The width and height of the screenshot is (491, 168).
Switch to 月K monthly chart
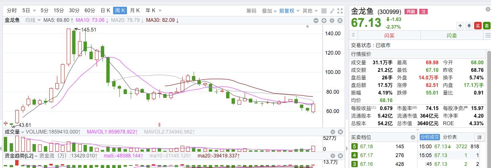(135, 10)
